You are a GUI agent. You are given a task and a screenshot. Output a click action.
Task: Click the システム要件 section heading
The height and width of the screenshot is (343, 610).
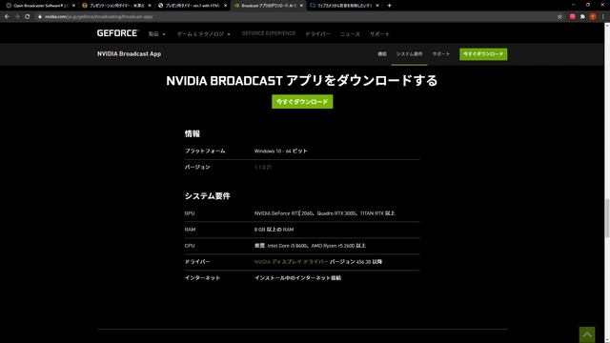[x=208, y=196]
